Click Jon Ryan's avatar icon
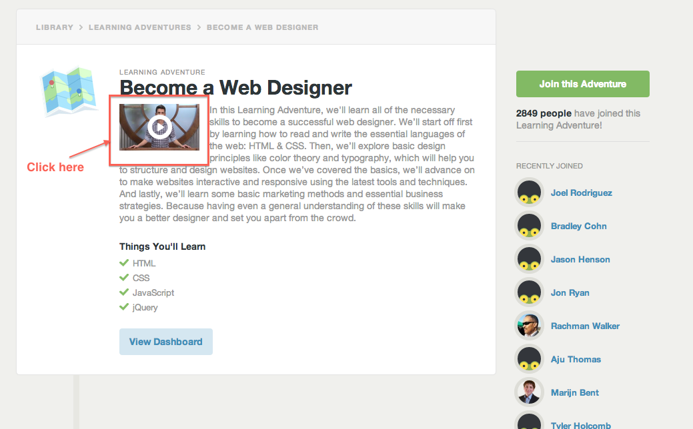This screenshot has width=693, height=429. [x=530, y=292]
